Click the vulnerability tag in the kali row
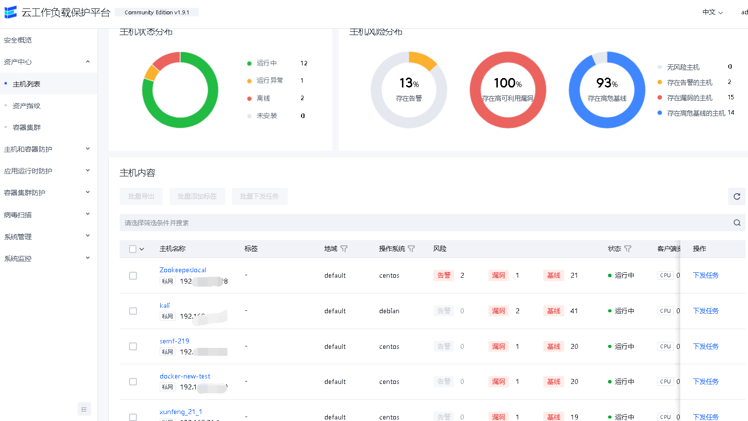The width and height of the screenshot is (748, 421). [498, 311]
